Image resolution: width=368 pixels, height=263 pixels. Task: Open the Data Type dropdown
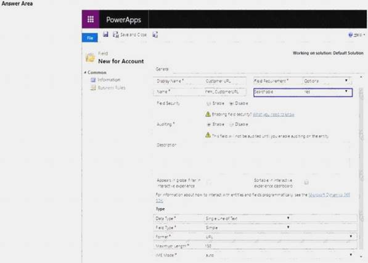coord(248,219)
